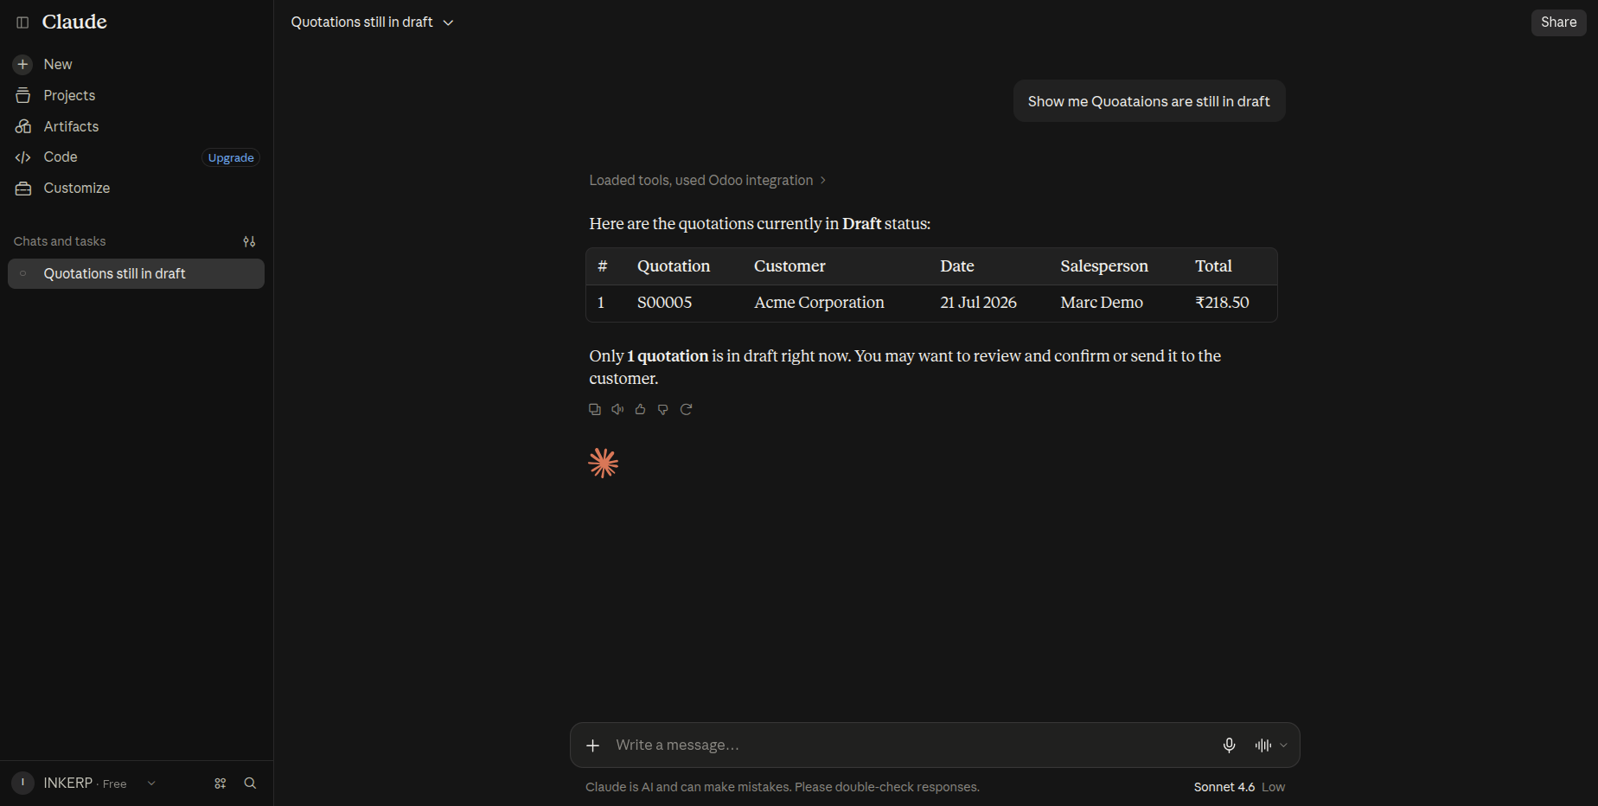Click the Share button
Screen dimensions: 1598x806
tap(1558, 22)
